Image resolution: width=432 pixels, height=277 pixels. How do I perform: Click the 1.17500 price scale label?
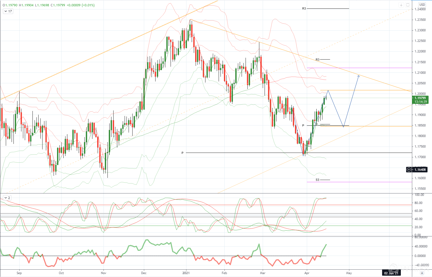click(420, 147)
